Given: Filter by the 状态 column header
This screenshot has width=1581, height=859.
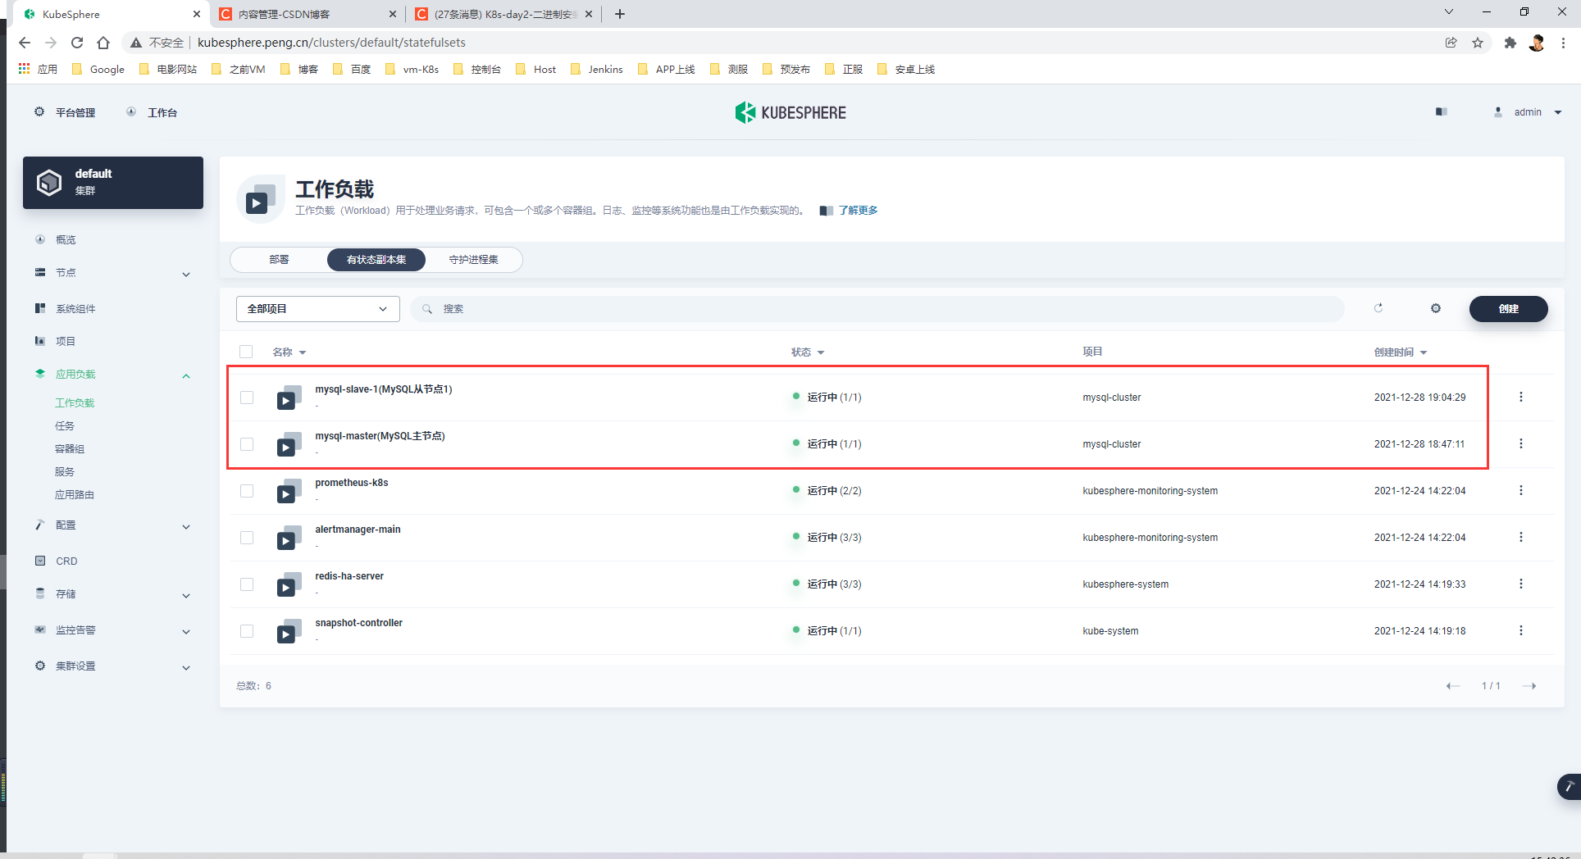Looking at the screenshot, I should (808, 352).
